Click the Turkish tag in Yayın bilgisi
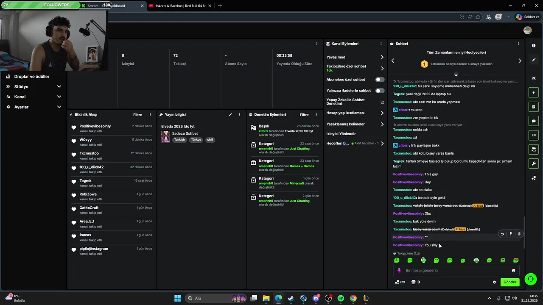Viewport: 543px width, 305px height. pyautogui.click(x=179, y=140)
